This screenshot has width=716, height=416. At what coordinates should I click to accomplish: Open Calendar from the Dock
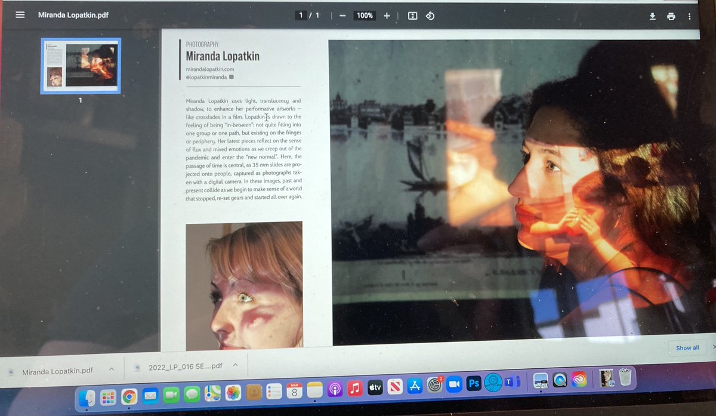[x=294, y=391]
